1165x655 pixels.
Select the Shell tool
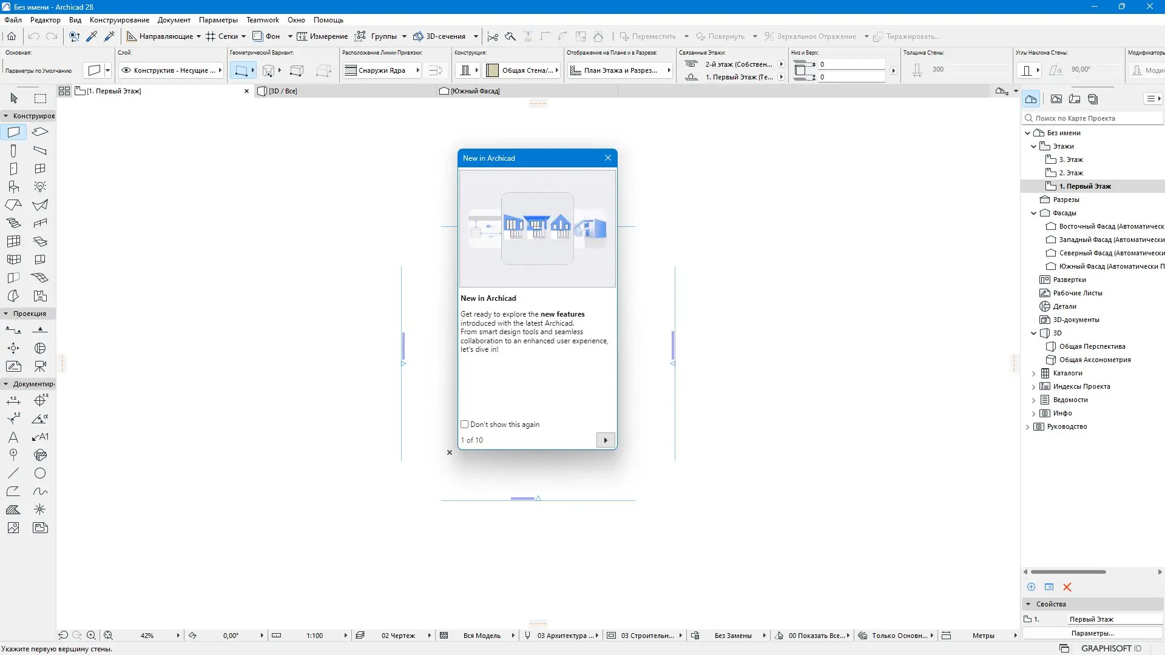40,205
